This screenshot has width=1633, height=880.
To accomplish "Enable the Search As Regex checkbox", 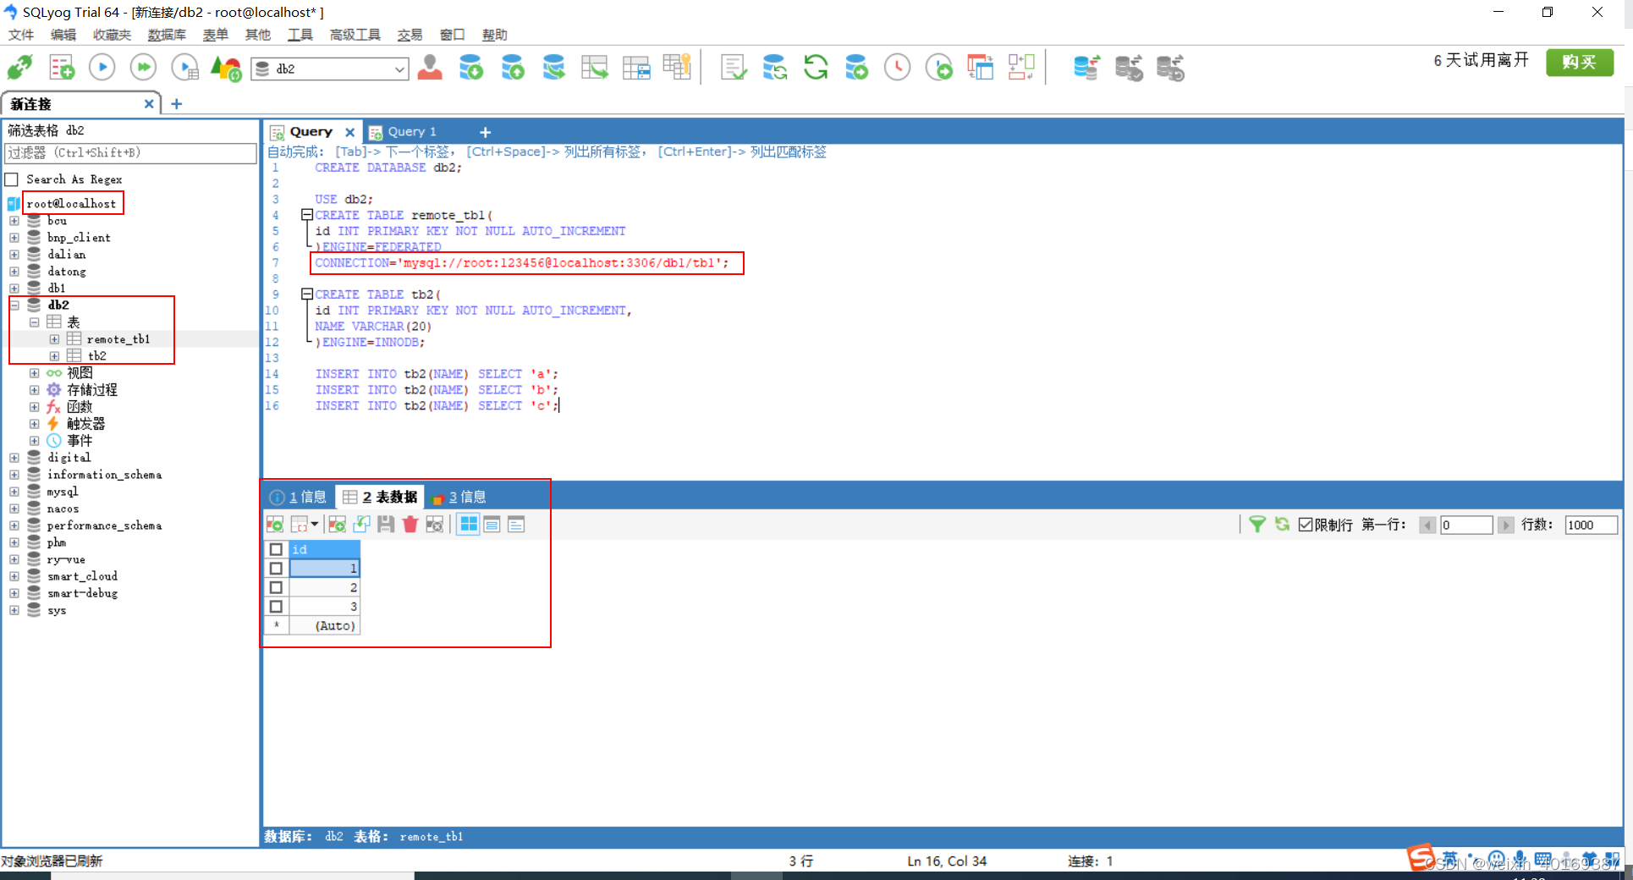I will coord(12,179).
